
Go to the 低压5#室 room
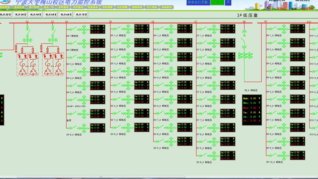coord(51,15)
